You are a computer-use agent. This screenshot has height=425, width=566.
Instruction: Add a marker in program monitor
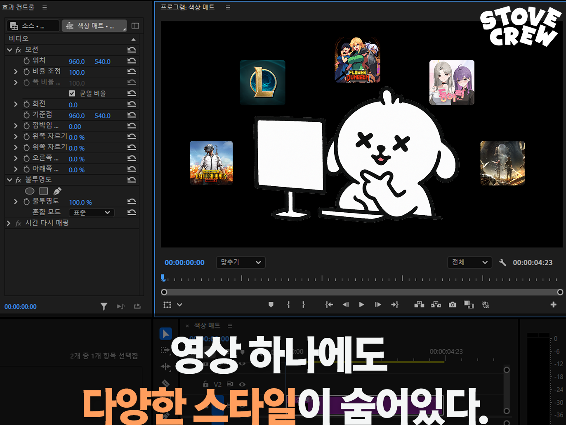271,305
